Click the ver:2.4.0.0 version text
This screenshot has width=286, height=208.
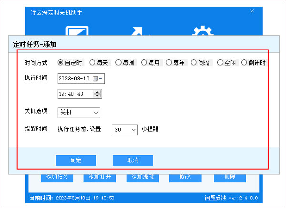coord(243,198)
